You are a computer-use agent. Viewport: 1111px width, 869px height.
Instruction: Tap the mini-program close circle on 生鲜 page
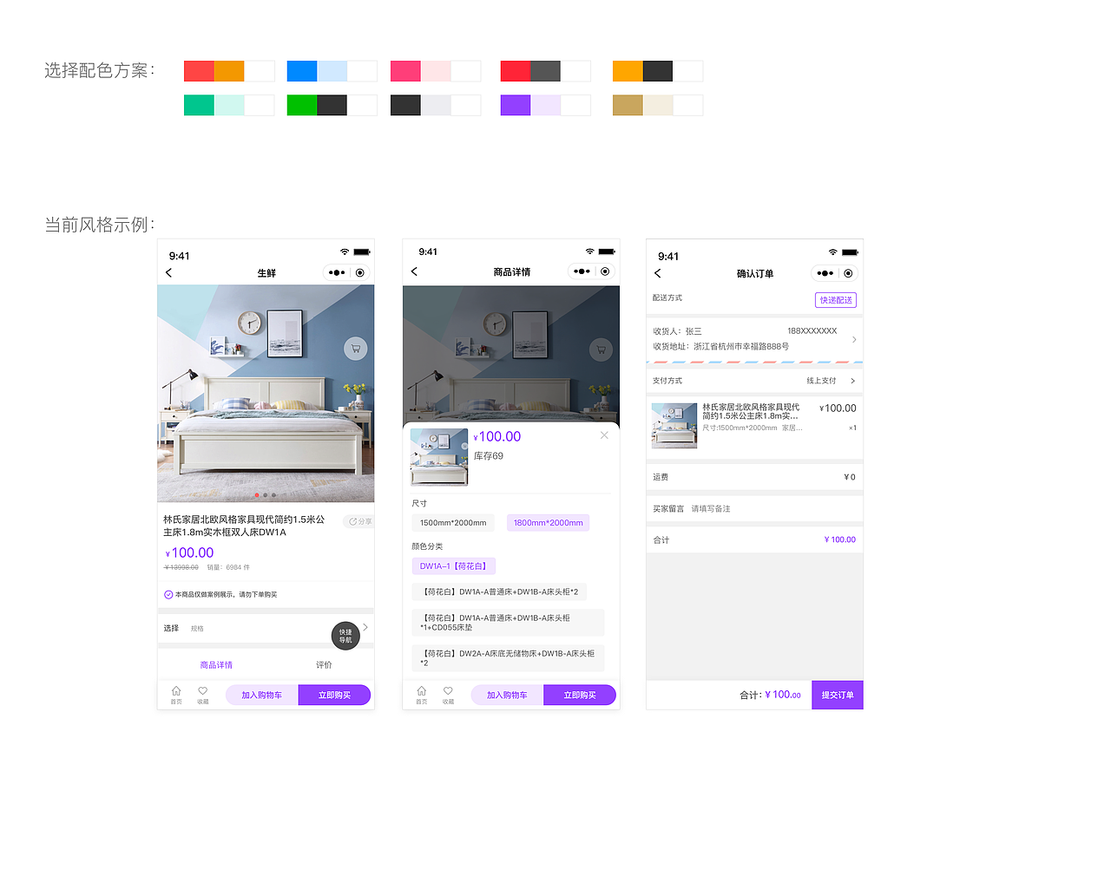pos(360,272)
